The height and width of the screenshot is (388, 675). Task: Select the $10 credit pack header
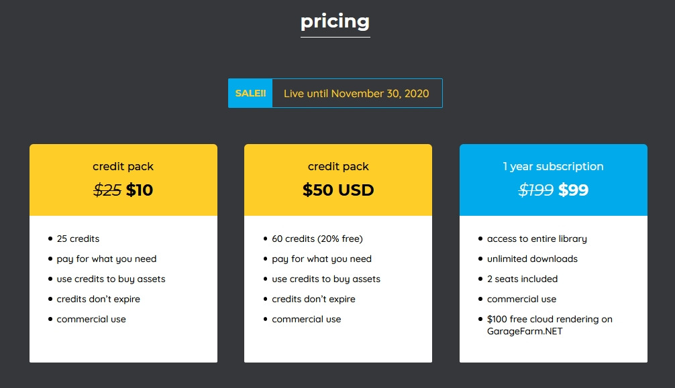pos(123,180)
